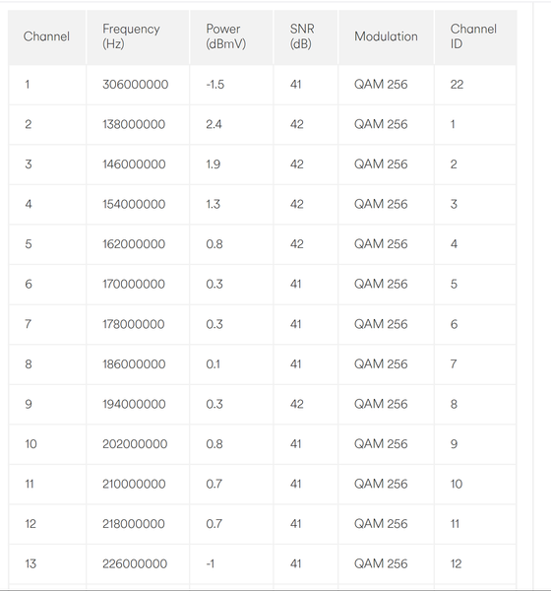Select frequency 202000000 in channel 10 row
The width and height of the screenshot is (551, 591).
click(135, 444)
